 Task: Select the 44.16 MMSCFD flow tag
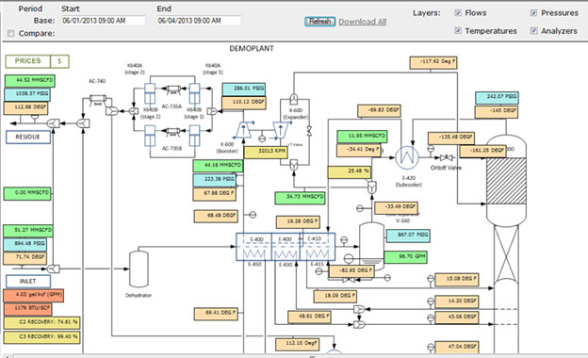click(x=218, y=166)
